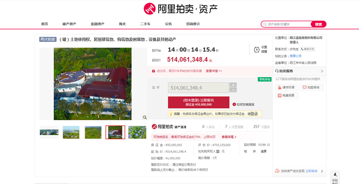Screen dimensions: 359x184
Task: Open the 查看公告 link
Action: point(296,56)
